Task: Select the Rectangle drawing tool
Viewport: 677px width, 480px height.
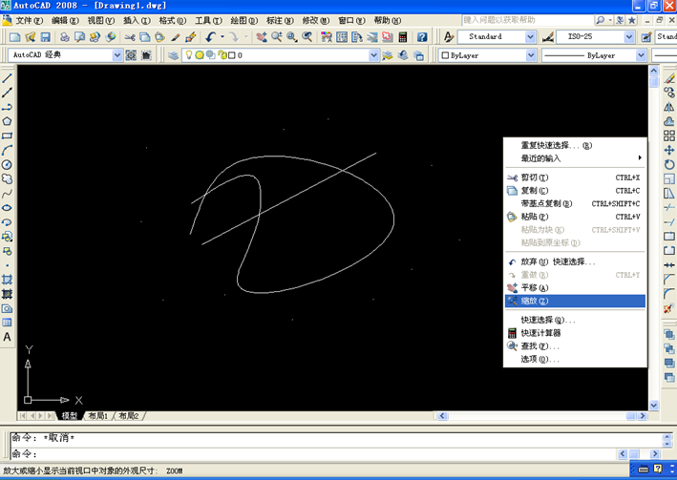Action: pyautogui.click(x=7, y=136)
